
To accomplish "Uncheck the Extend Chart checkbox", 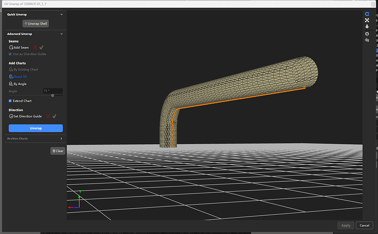I will [x=10, y=101].
